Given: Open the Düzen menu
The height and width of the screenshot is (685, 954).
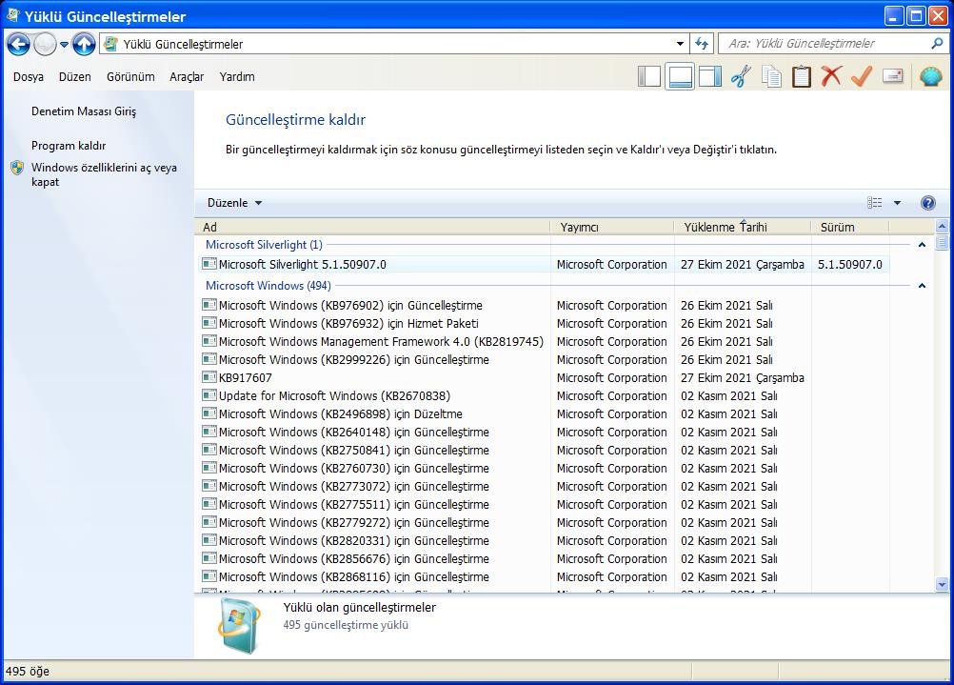Looking at the screenshot, I should (x=75, y=77).
